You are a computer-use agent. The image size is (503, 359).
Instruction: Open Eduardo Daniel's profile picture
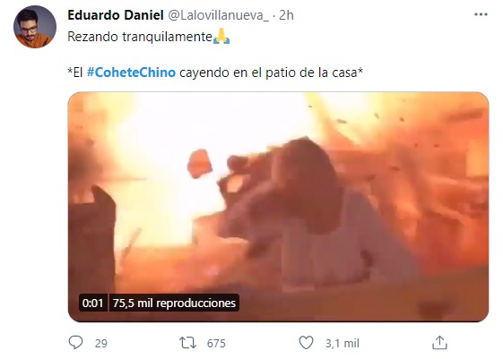pyautogui.click(x=35, y=27)
